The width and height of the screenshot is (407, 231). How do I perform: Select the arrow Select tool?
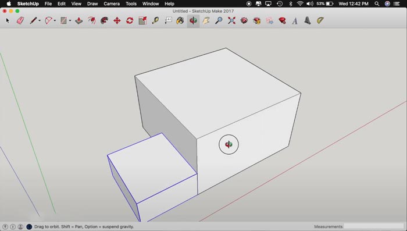[8, 20]
